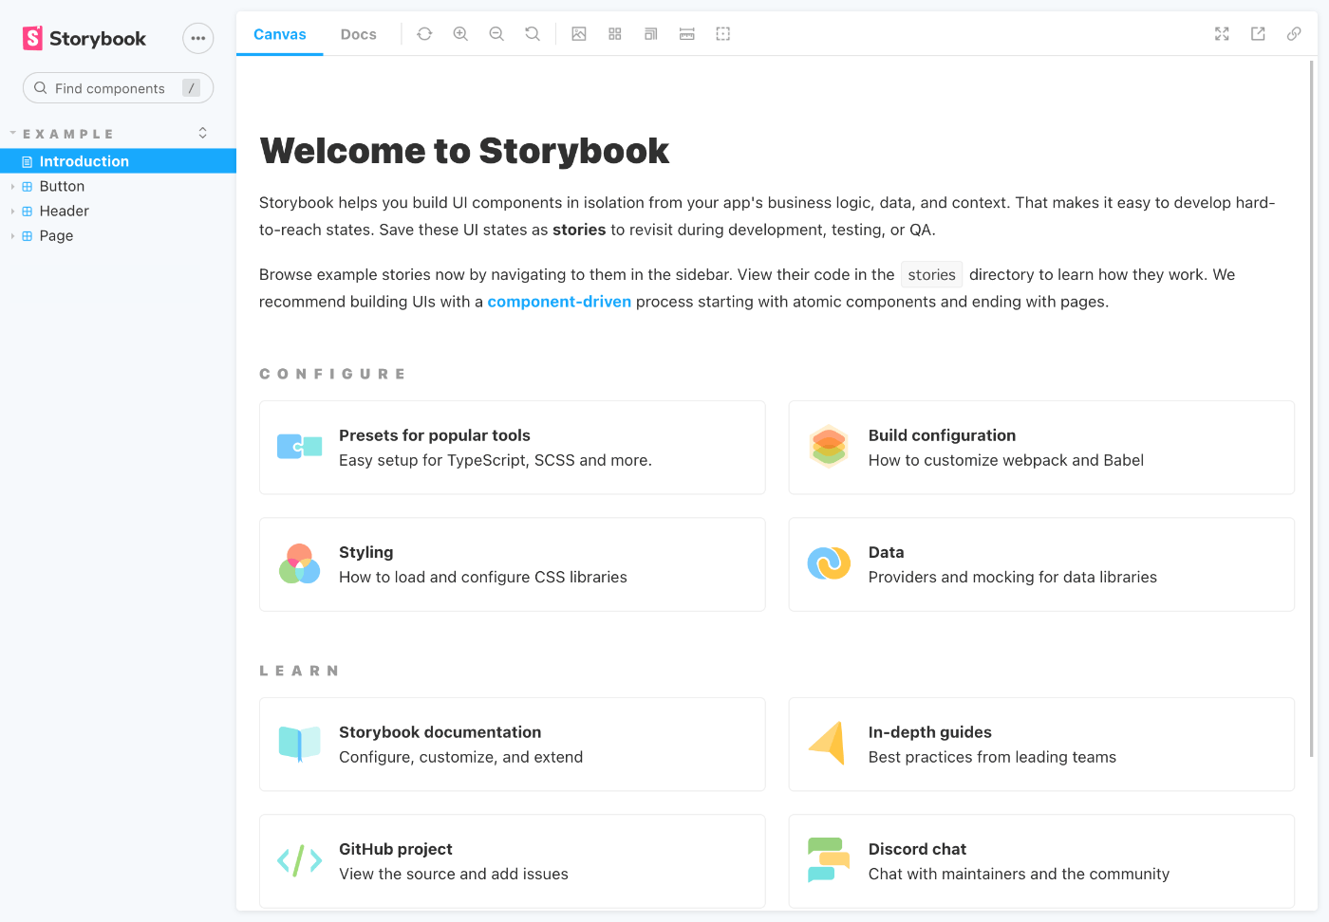Open Storybook documentation card title

point(440,732)
